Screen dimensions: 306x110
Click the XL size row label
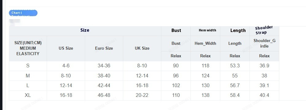[x=28, y=95]
